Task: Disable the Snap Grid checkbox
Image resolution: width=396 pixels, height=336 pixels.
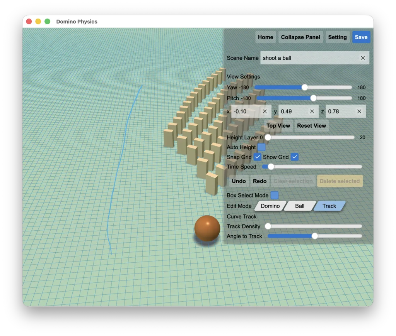Action: 257,157
